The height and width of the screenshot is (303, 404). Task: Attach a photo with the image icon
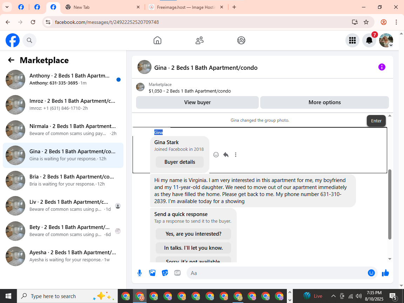(x=152, y=273)
